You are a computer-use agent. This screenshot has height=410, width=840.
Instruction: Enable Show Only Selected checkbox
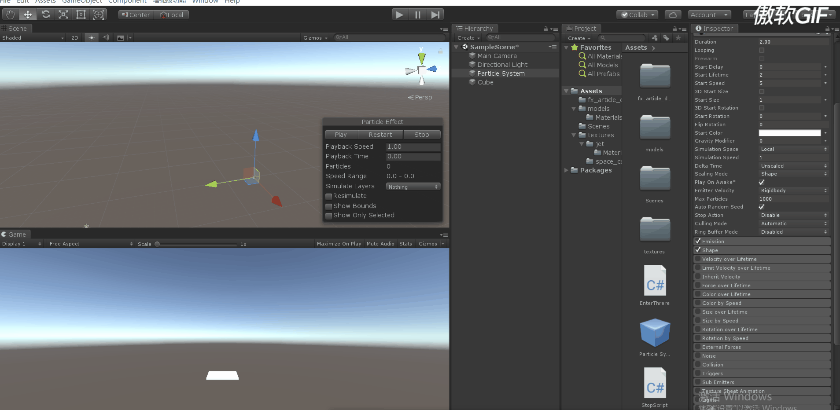pos(328,216)
